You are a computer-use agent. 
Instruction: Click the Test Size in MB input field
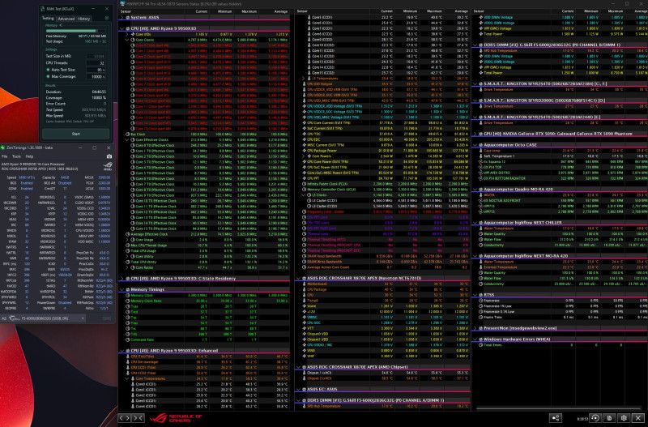pyautogui.click(x=96, y=56)
